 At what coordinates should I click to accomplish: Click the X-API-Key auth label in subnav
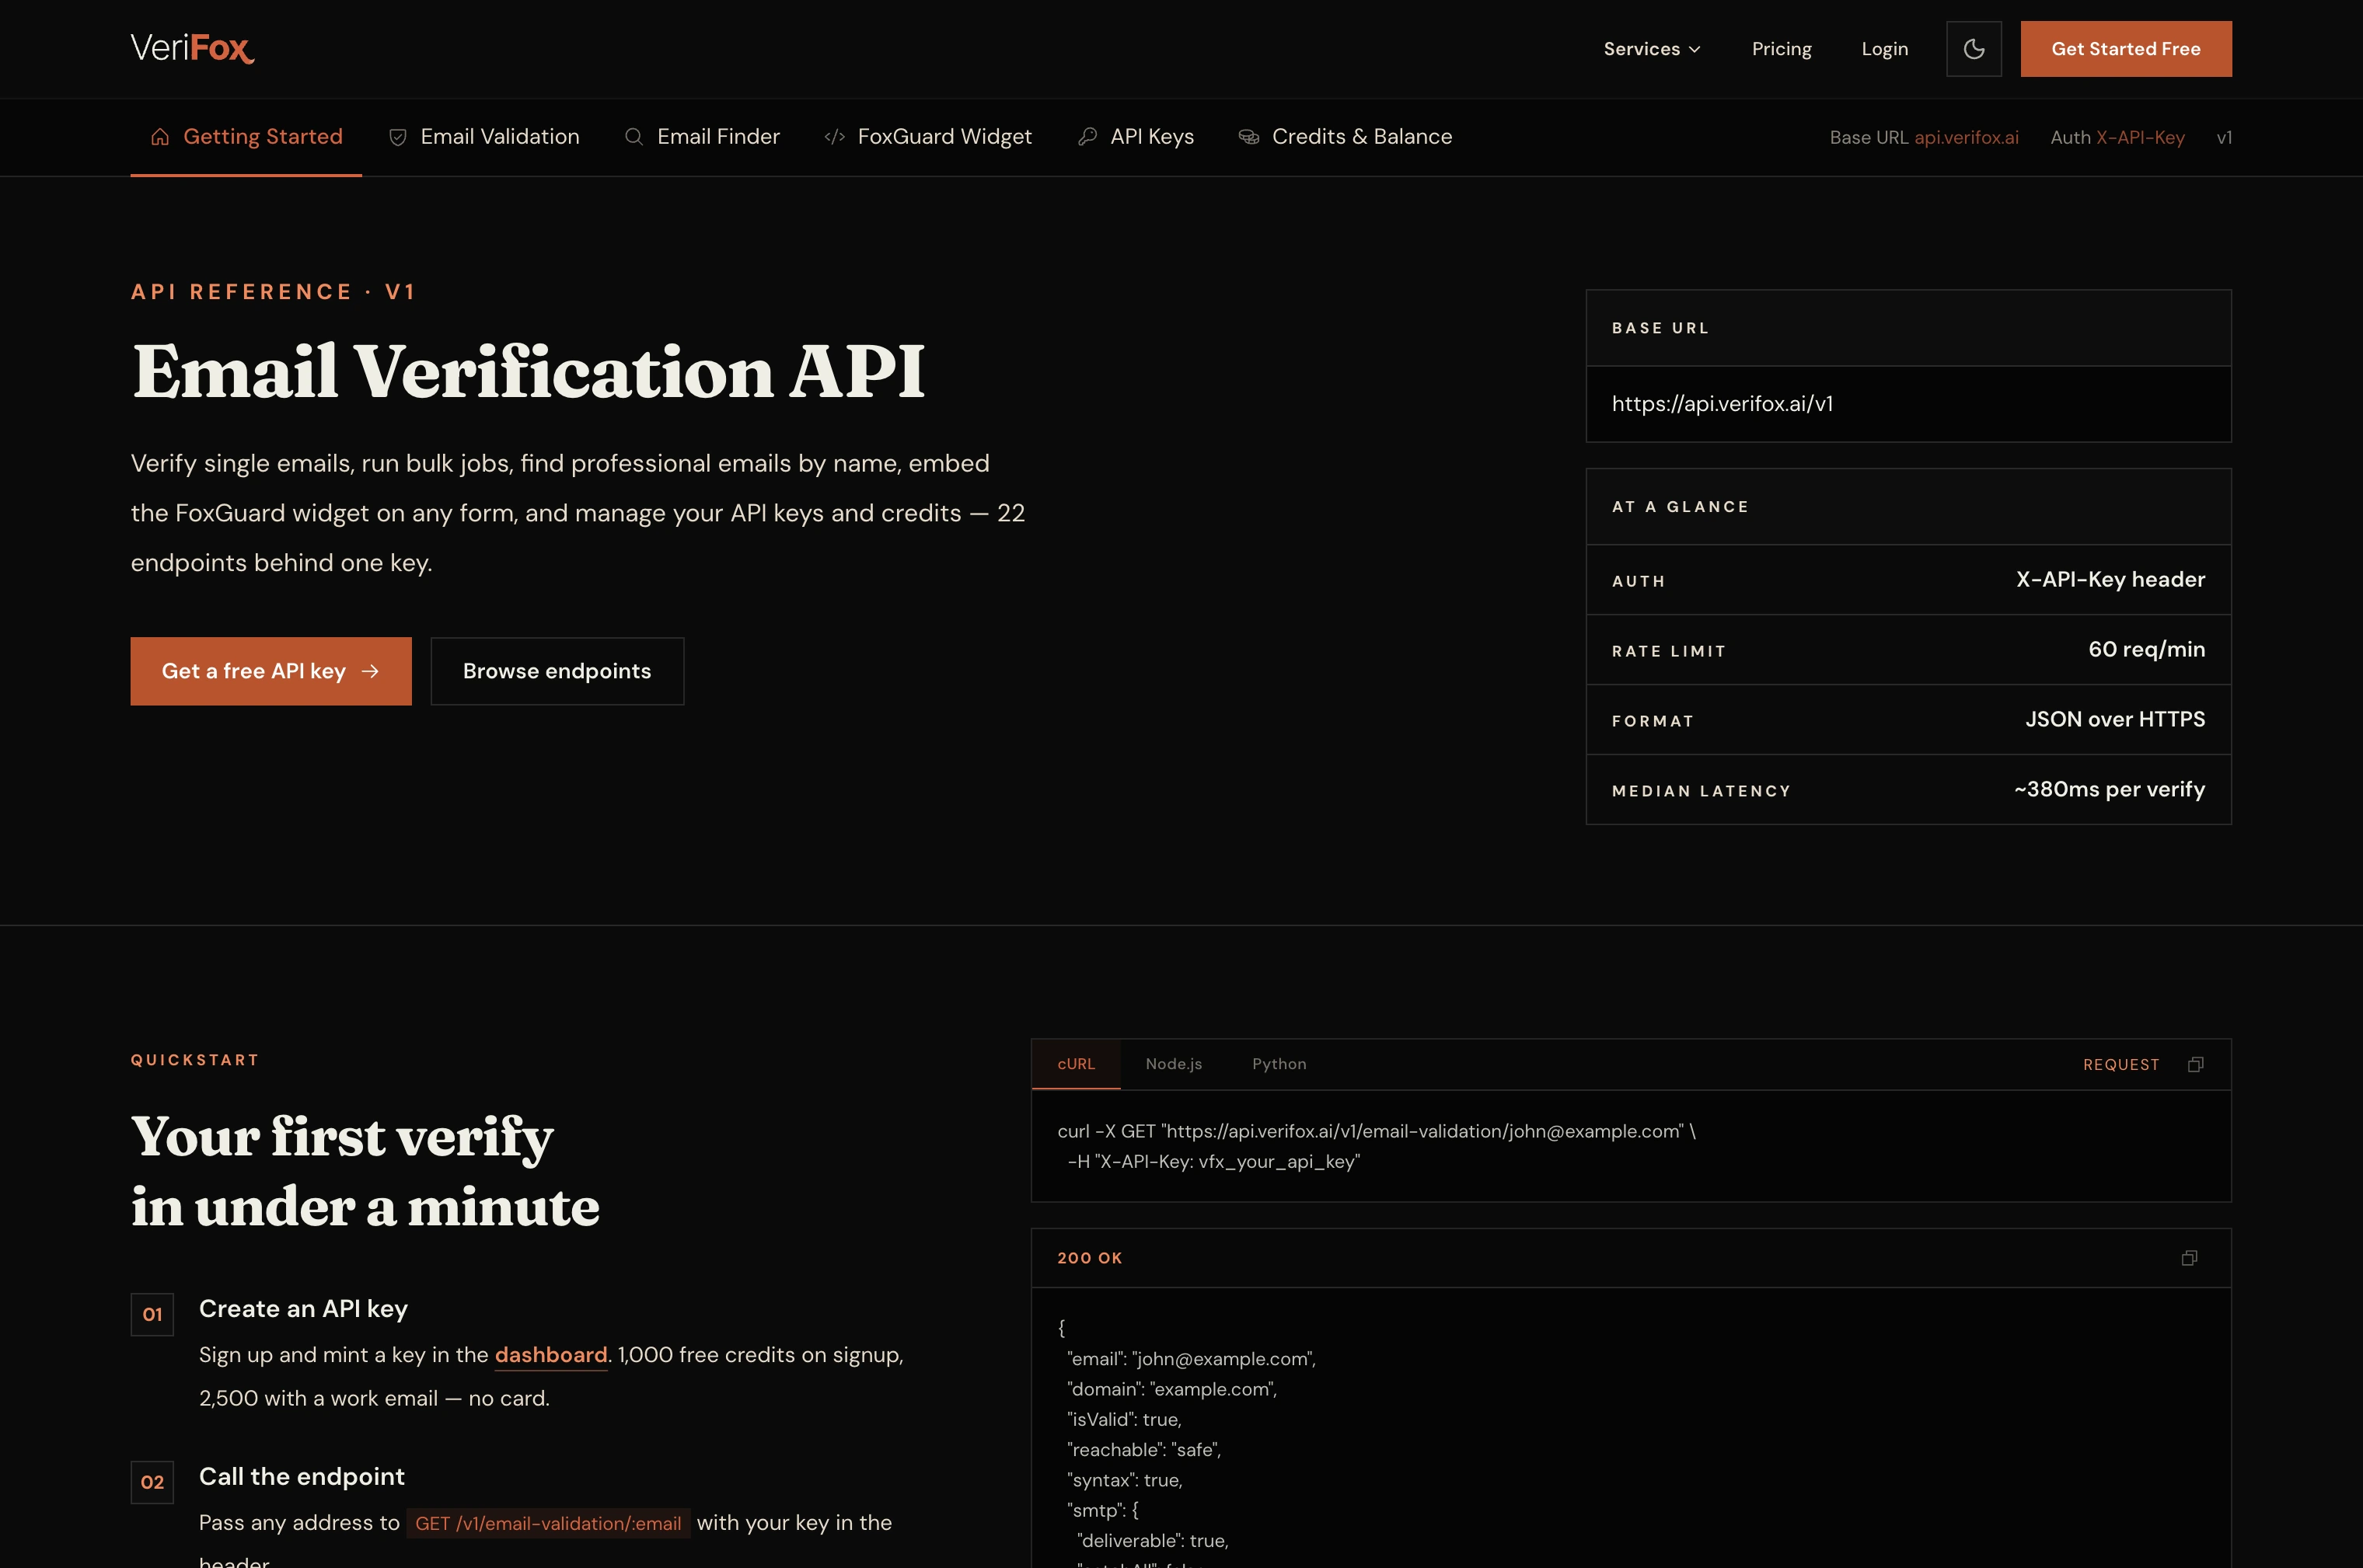click(x=2140, y=138)
